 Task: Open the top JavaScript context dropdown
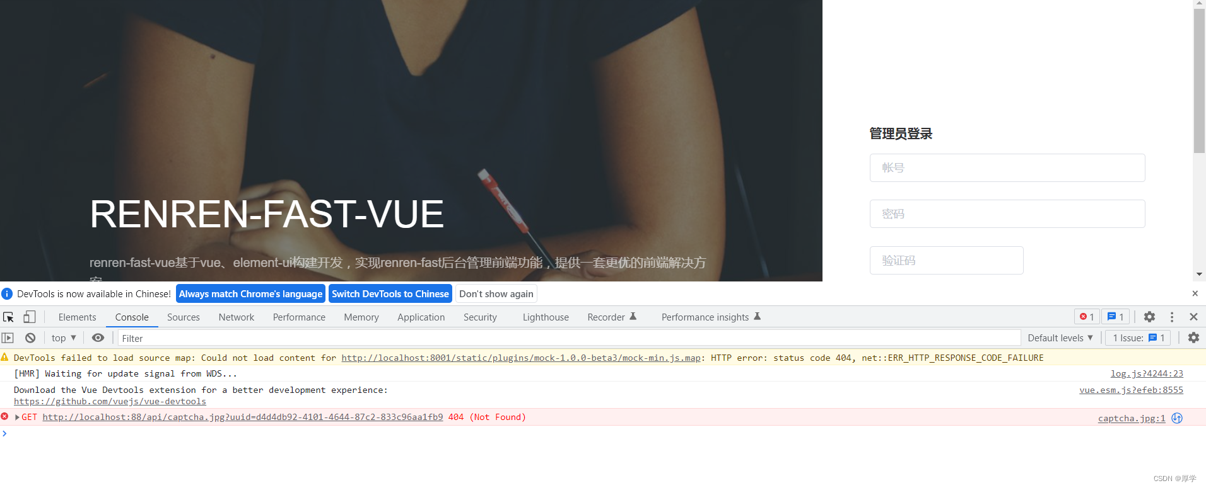click(x=64, y=338)
